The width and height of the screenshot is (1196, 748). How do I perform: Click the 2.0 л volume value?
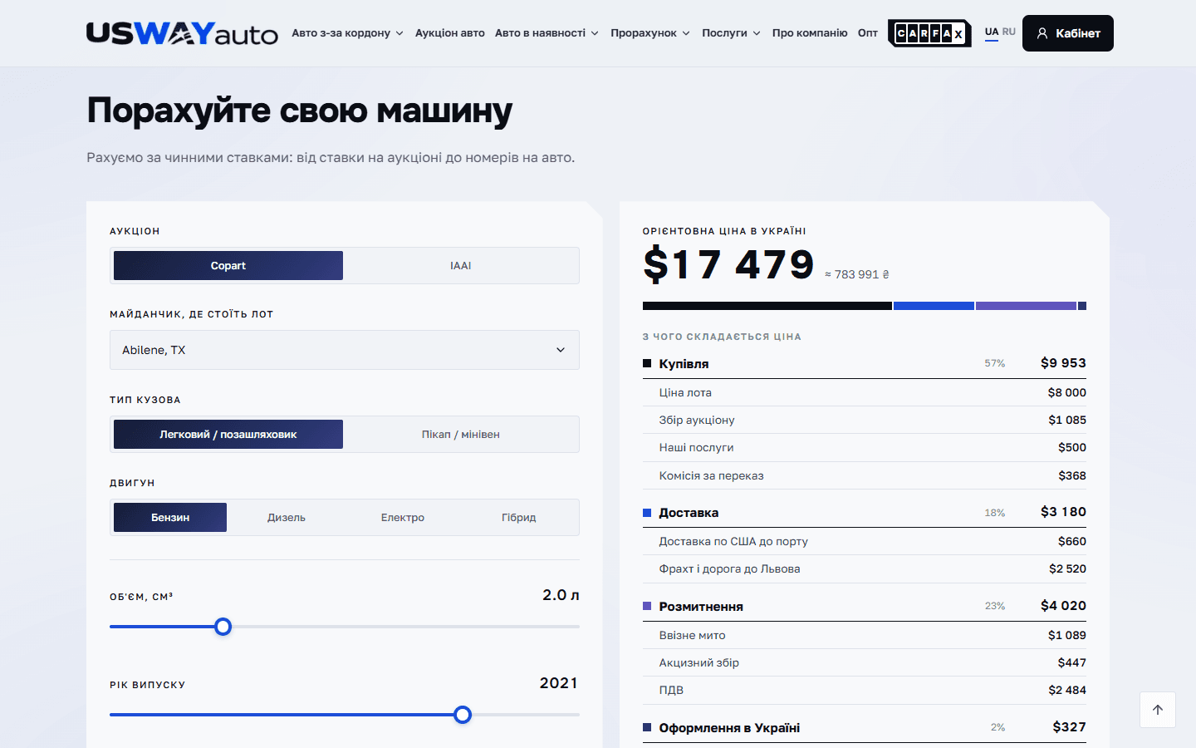click(561, 595)
